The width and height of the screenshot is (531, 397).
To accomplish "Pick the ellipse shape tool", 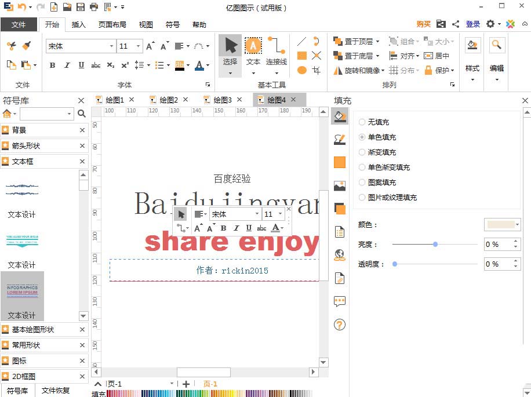I will pos(302,70).
